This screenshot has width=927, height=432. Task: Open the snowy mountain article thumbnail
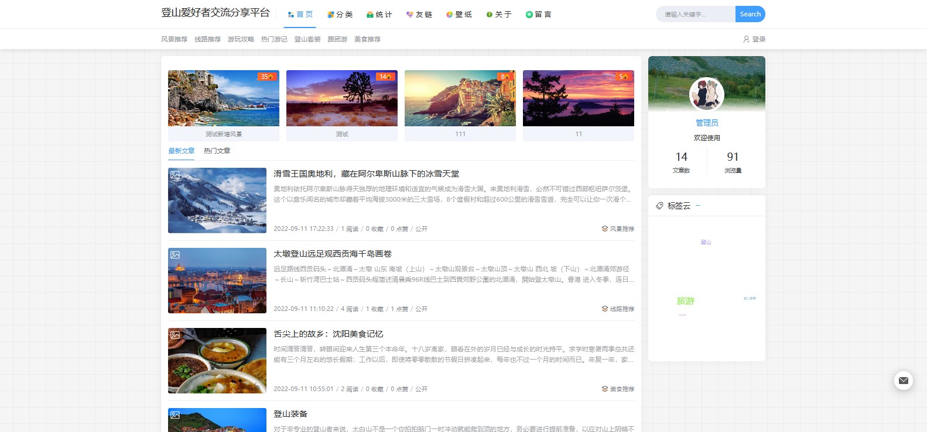click(217, 201)
